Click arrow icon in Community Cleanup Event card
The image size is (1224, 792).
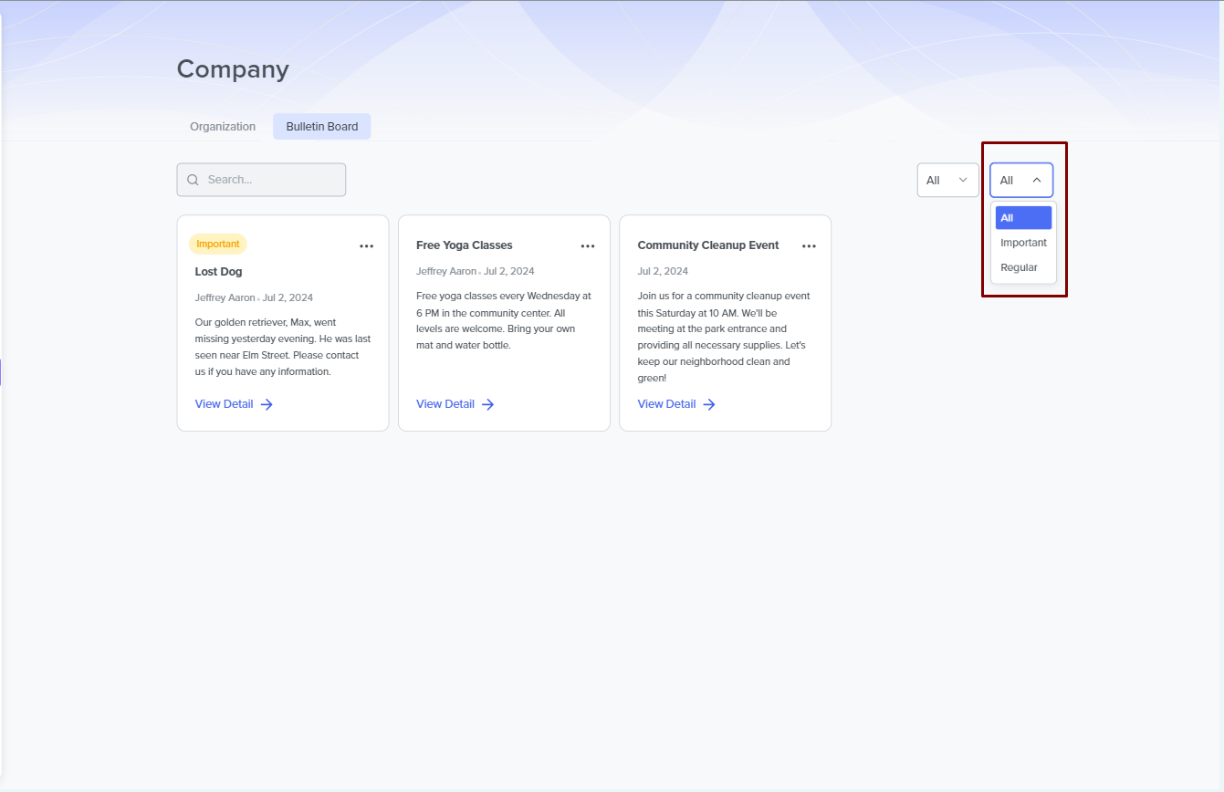[709, 404]
